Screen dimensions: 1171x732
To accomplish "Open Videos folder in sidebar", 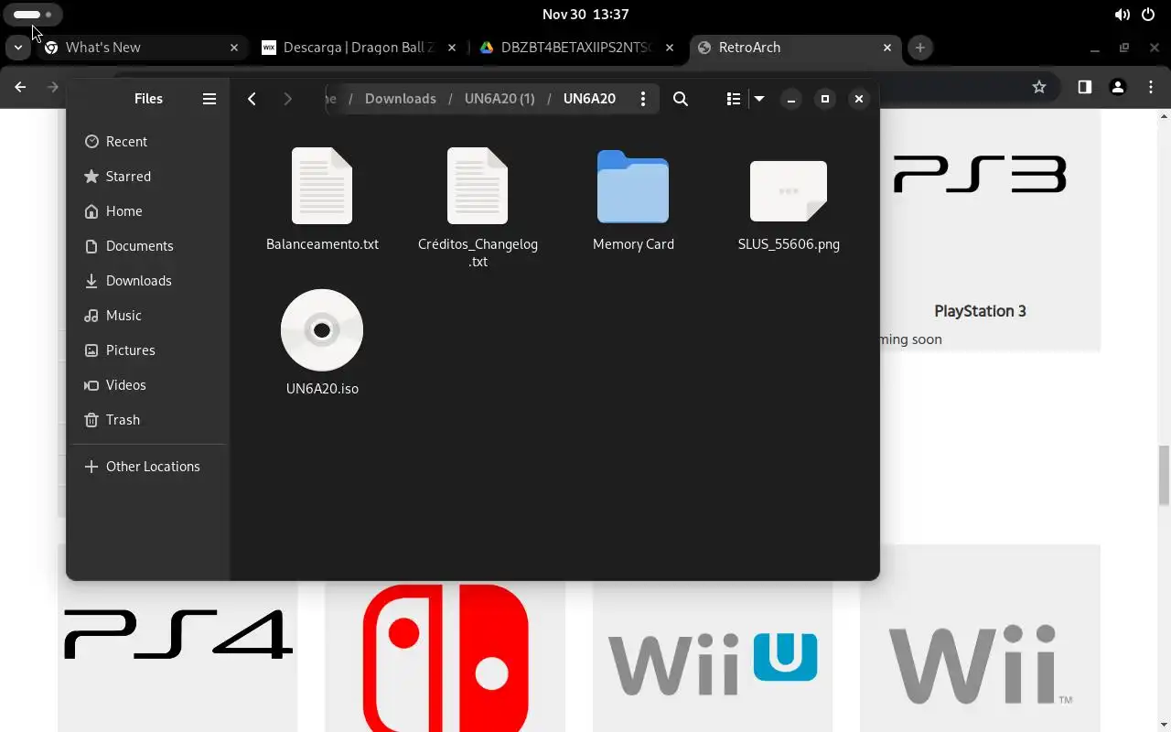I will (148, 385).
